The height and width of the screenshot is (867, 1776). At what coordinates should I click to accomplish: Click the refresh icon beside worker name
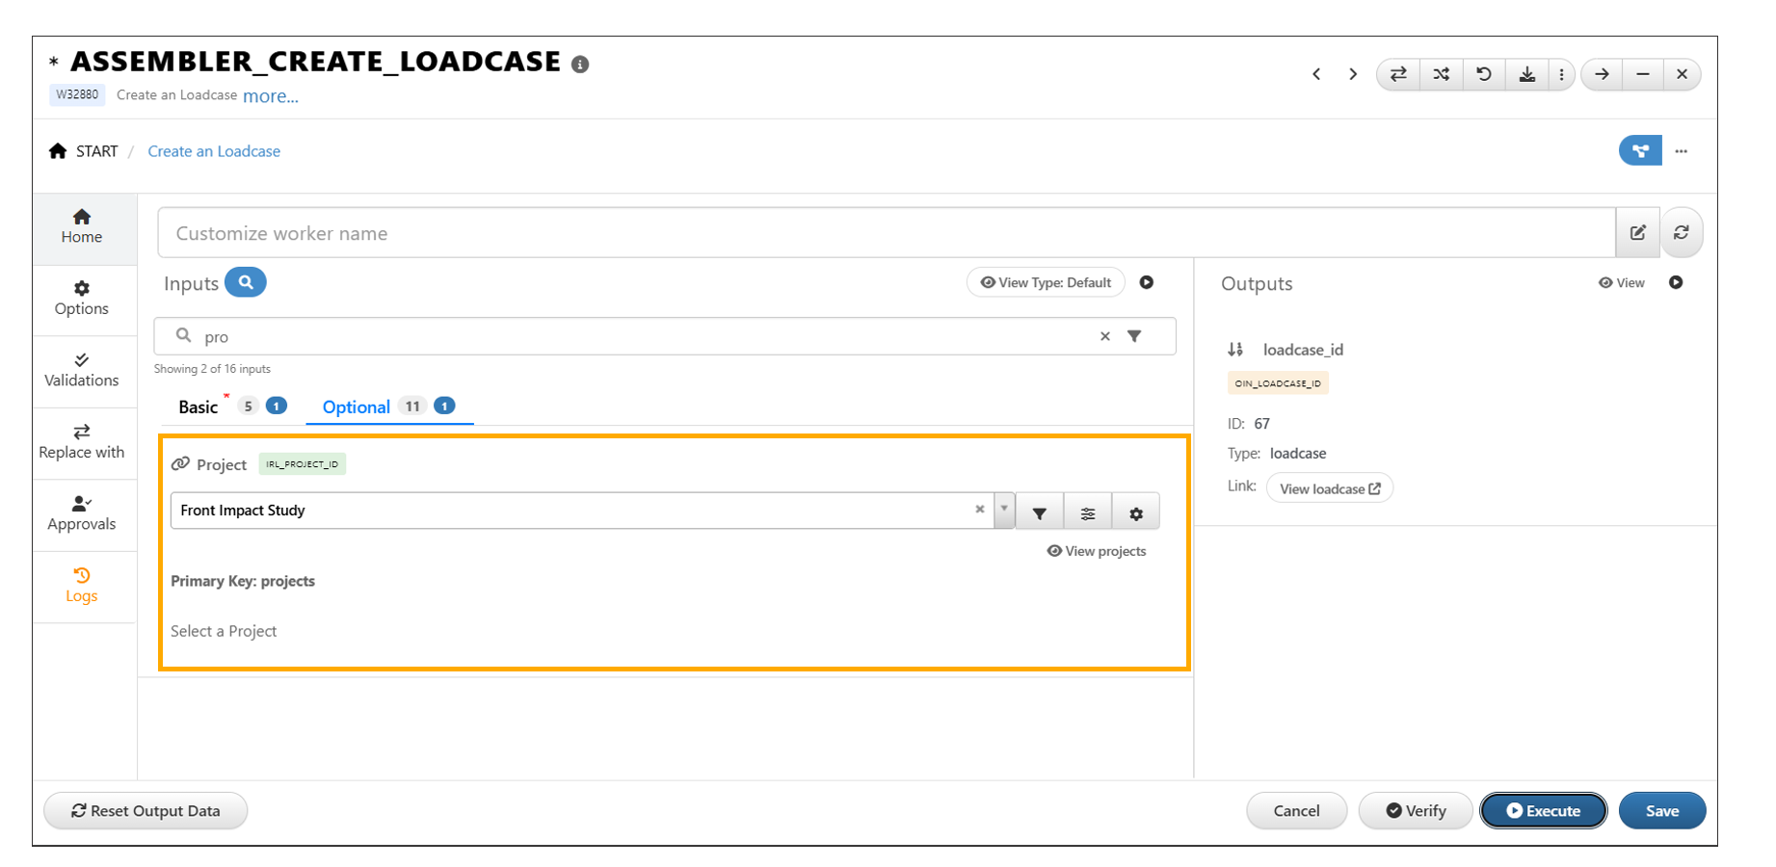(1681, 233)
